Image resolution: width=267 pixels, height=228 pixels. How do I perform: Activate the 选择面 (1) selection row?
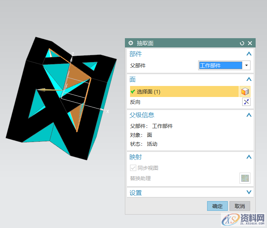point(184,91)
